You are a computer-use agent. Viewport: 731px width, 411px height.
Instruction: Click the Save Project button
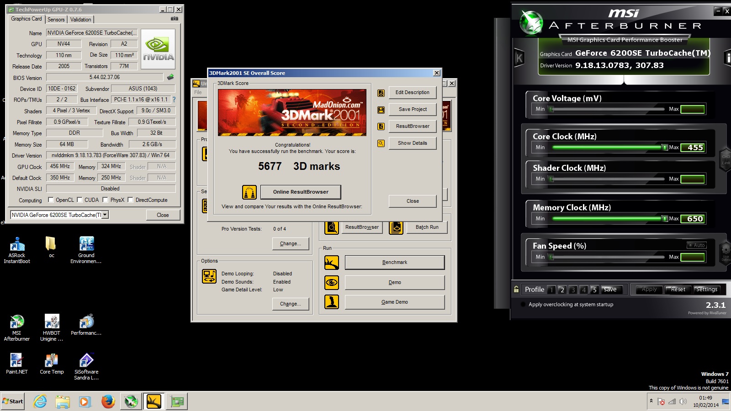[413, 110]
